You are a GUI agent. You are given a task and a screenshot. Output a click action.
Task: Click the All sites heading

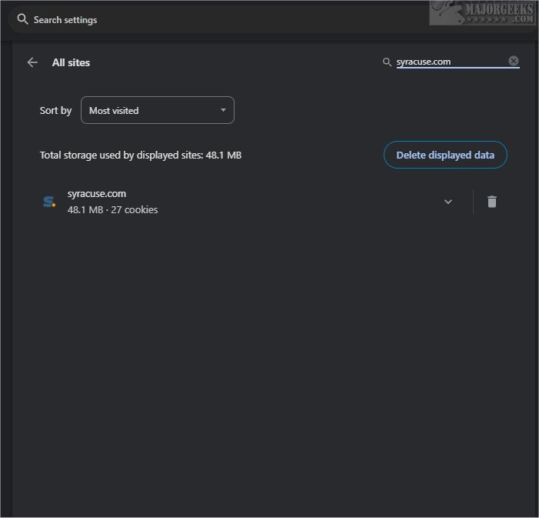click(x=71, y=62)
